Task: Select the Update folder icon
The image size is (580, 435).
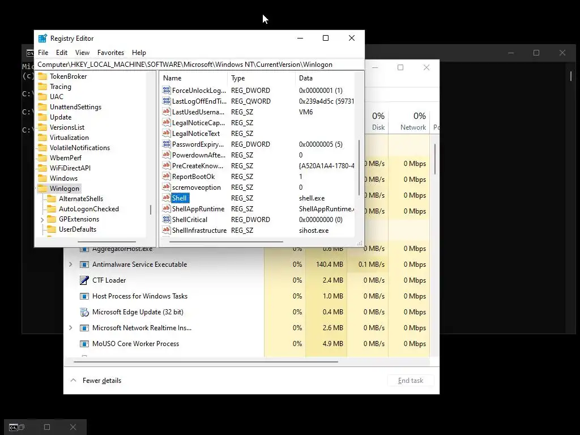Action: (x=43, y=117)
